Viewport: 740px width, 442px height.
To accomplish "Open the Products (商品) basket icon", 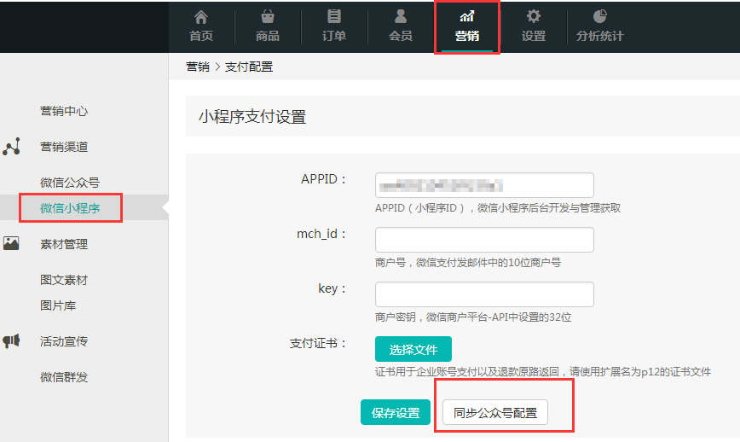I will coord(268,16).
